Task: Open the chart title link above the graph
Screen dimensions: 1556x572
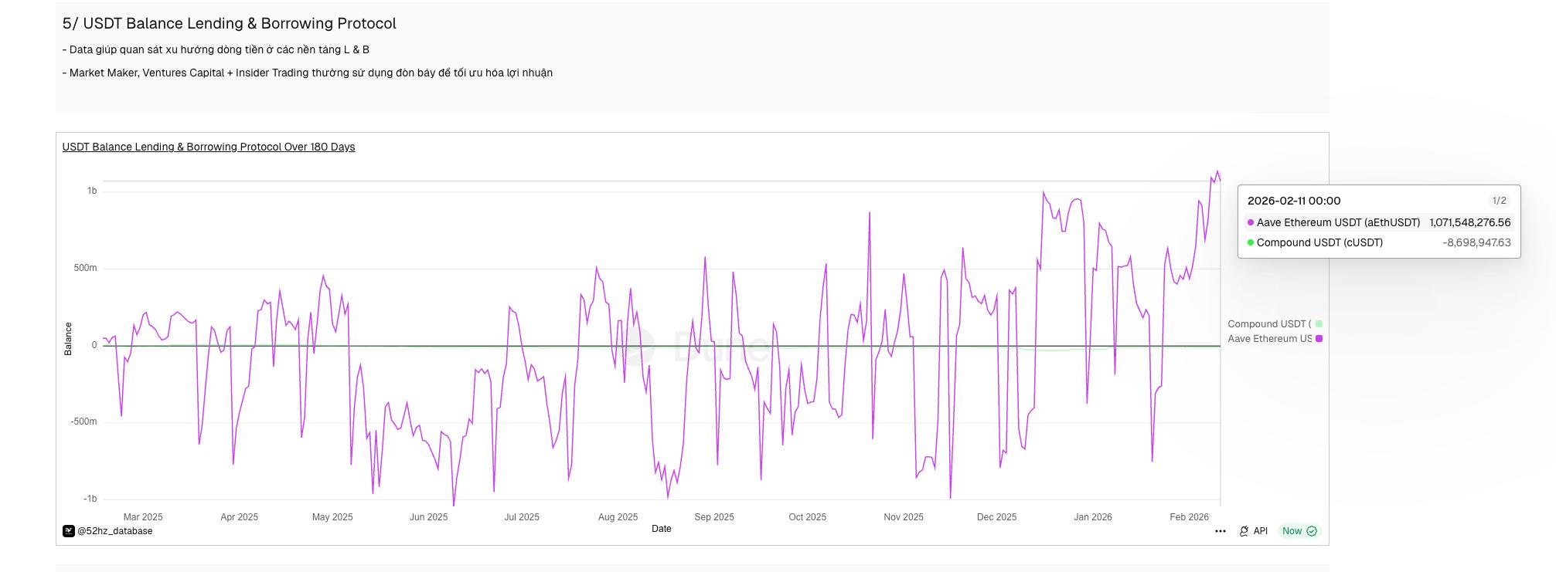Action: coord(209,147)
